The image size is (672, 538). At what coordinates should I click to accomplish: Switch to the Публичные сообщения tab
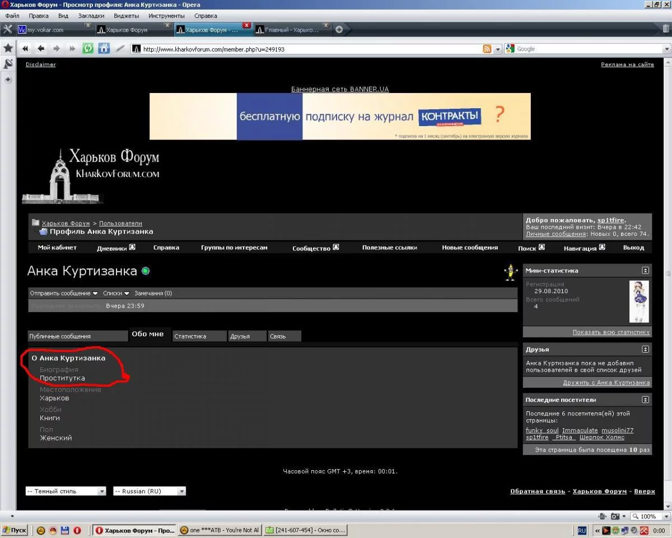coord(78,336)
